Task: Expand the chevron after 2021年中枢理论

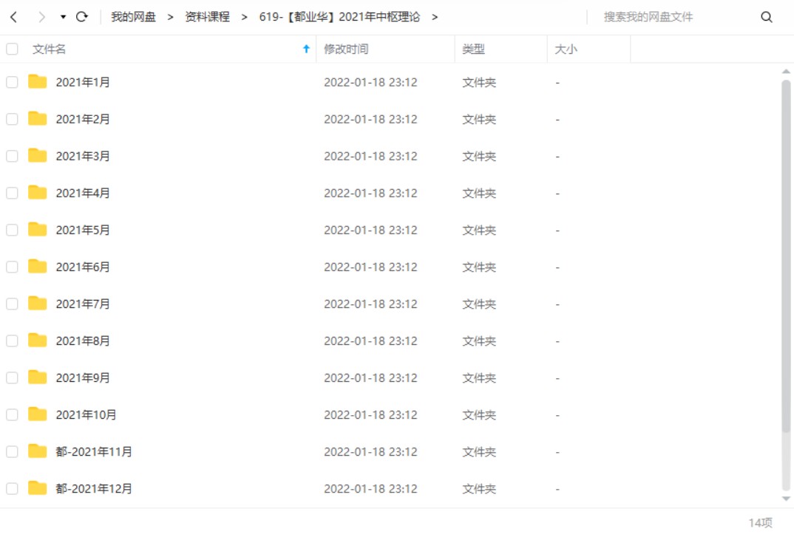Action: pos(435,17)
